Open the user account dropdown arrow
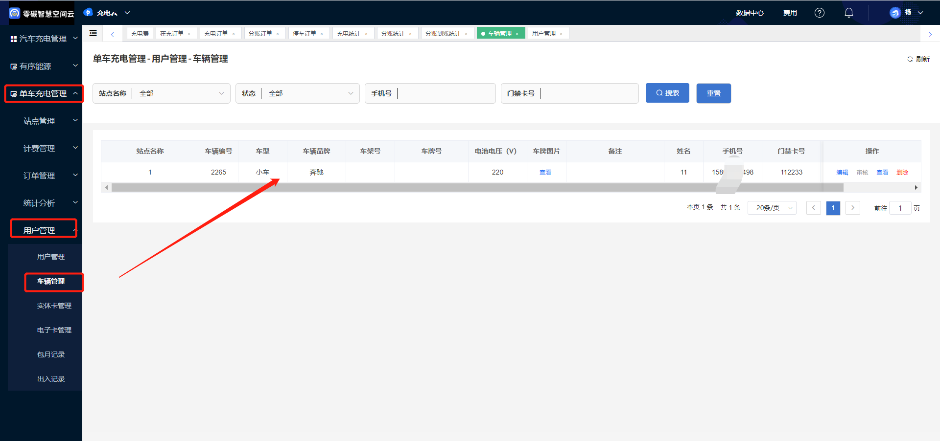 point(920,13)
